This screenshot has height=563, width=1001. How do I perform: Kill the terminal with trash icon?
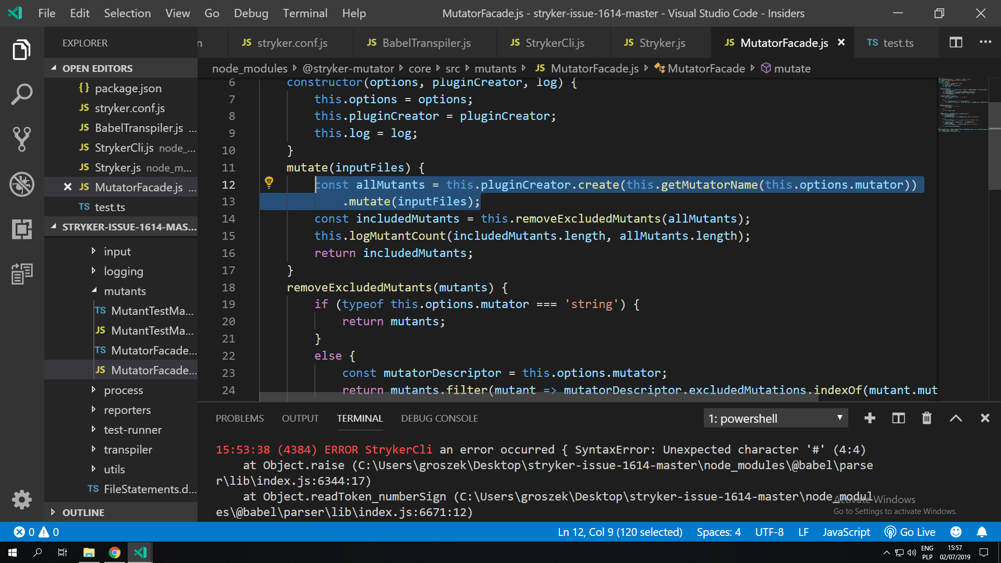tap(926, 418)
